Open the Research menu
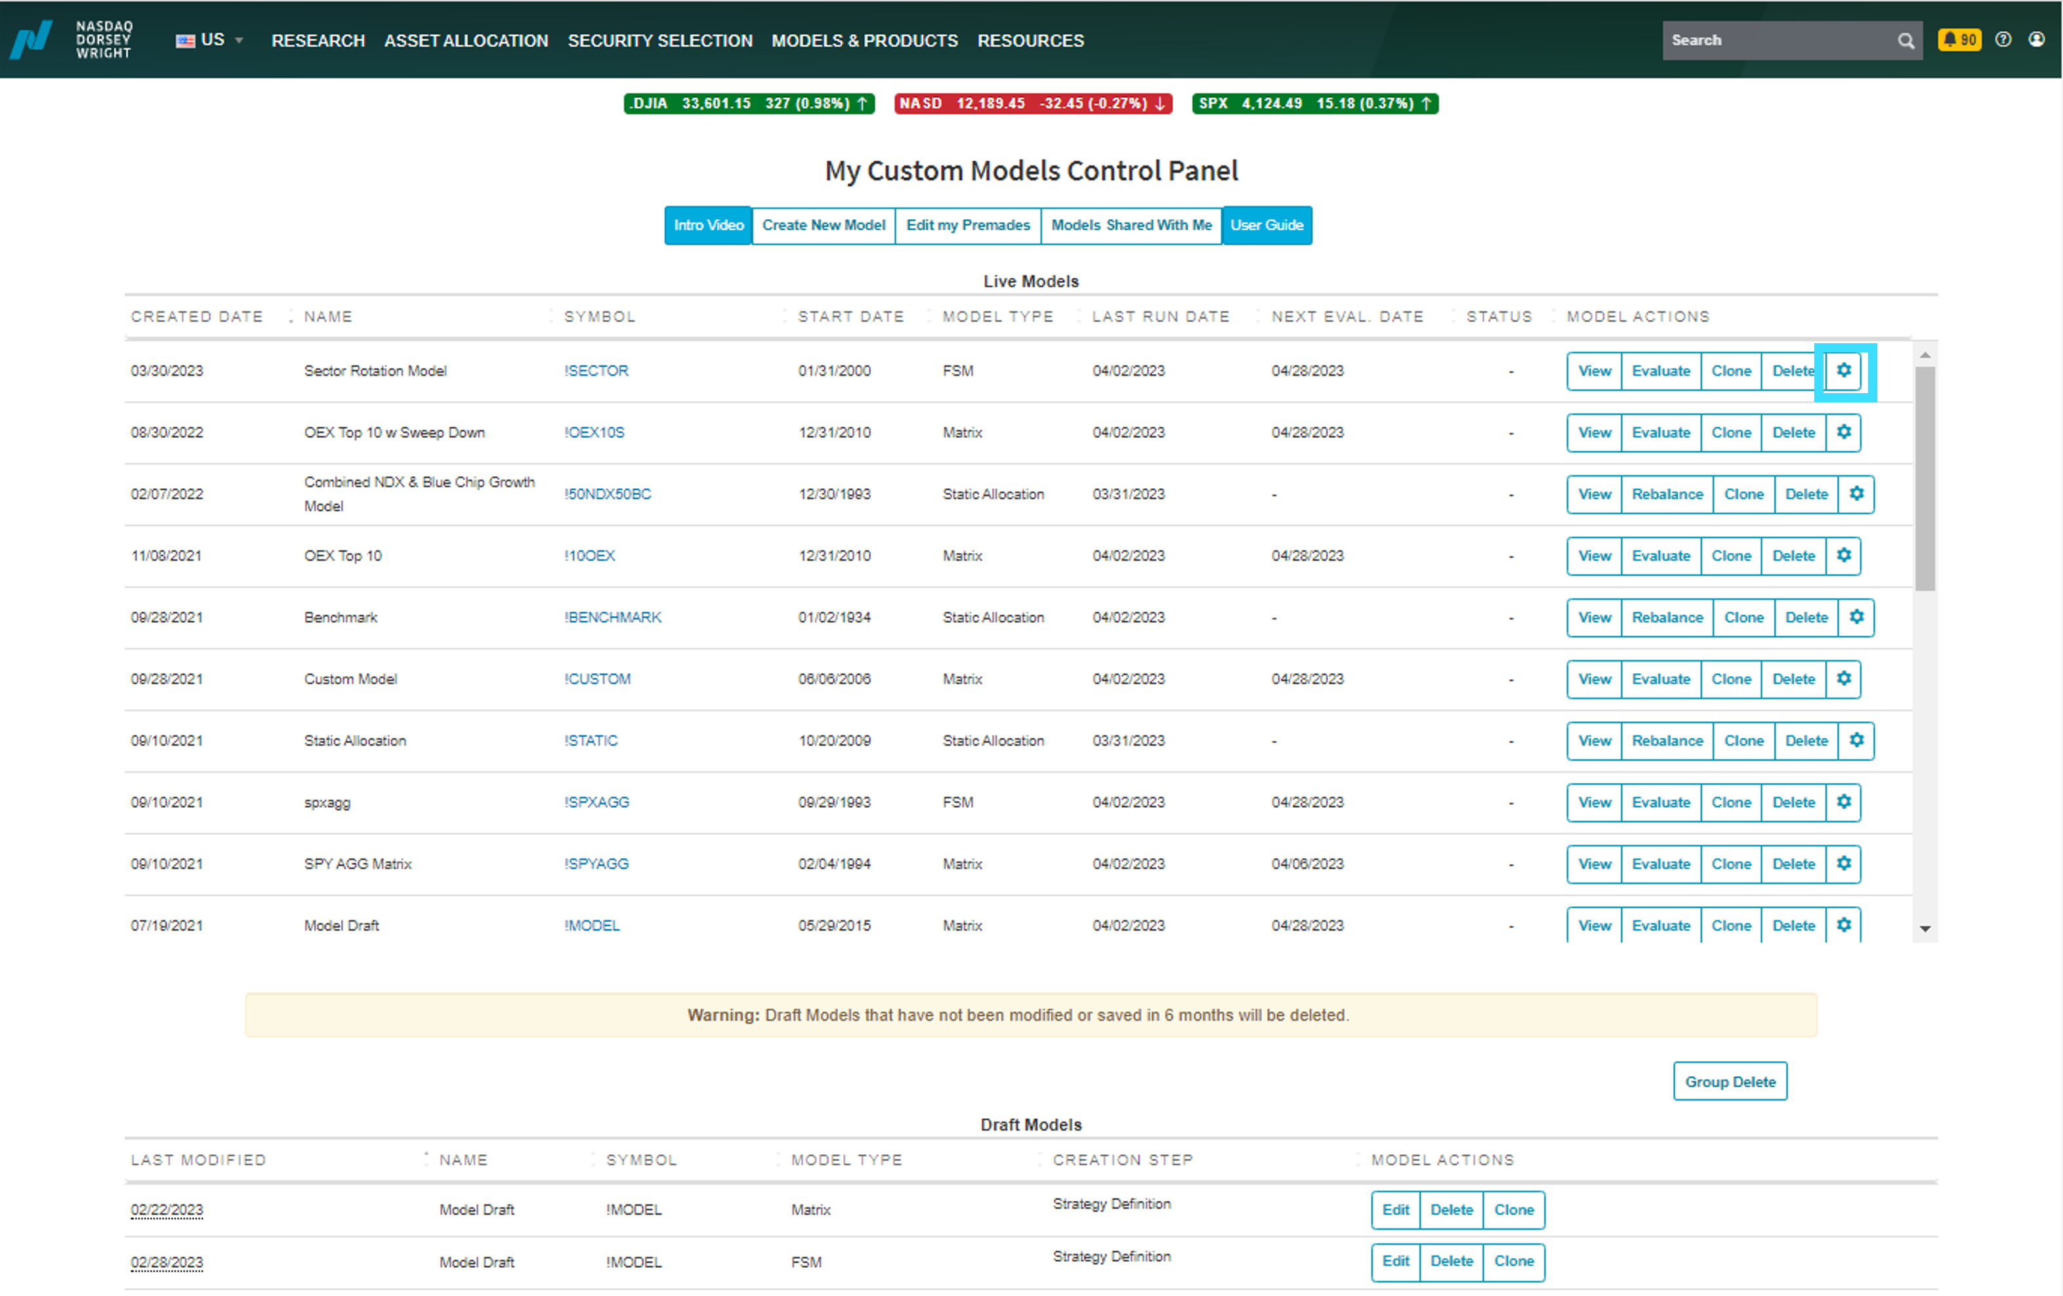This screenshot has height=1296, width=2063. pos(318,40)
